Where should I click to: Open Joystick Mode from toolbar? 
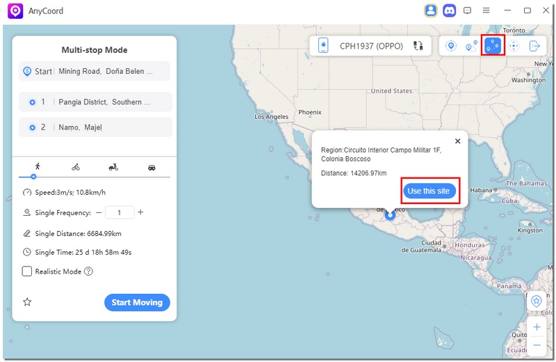pos(514,46)
